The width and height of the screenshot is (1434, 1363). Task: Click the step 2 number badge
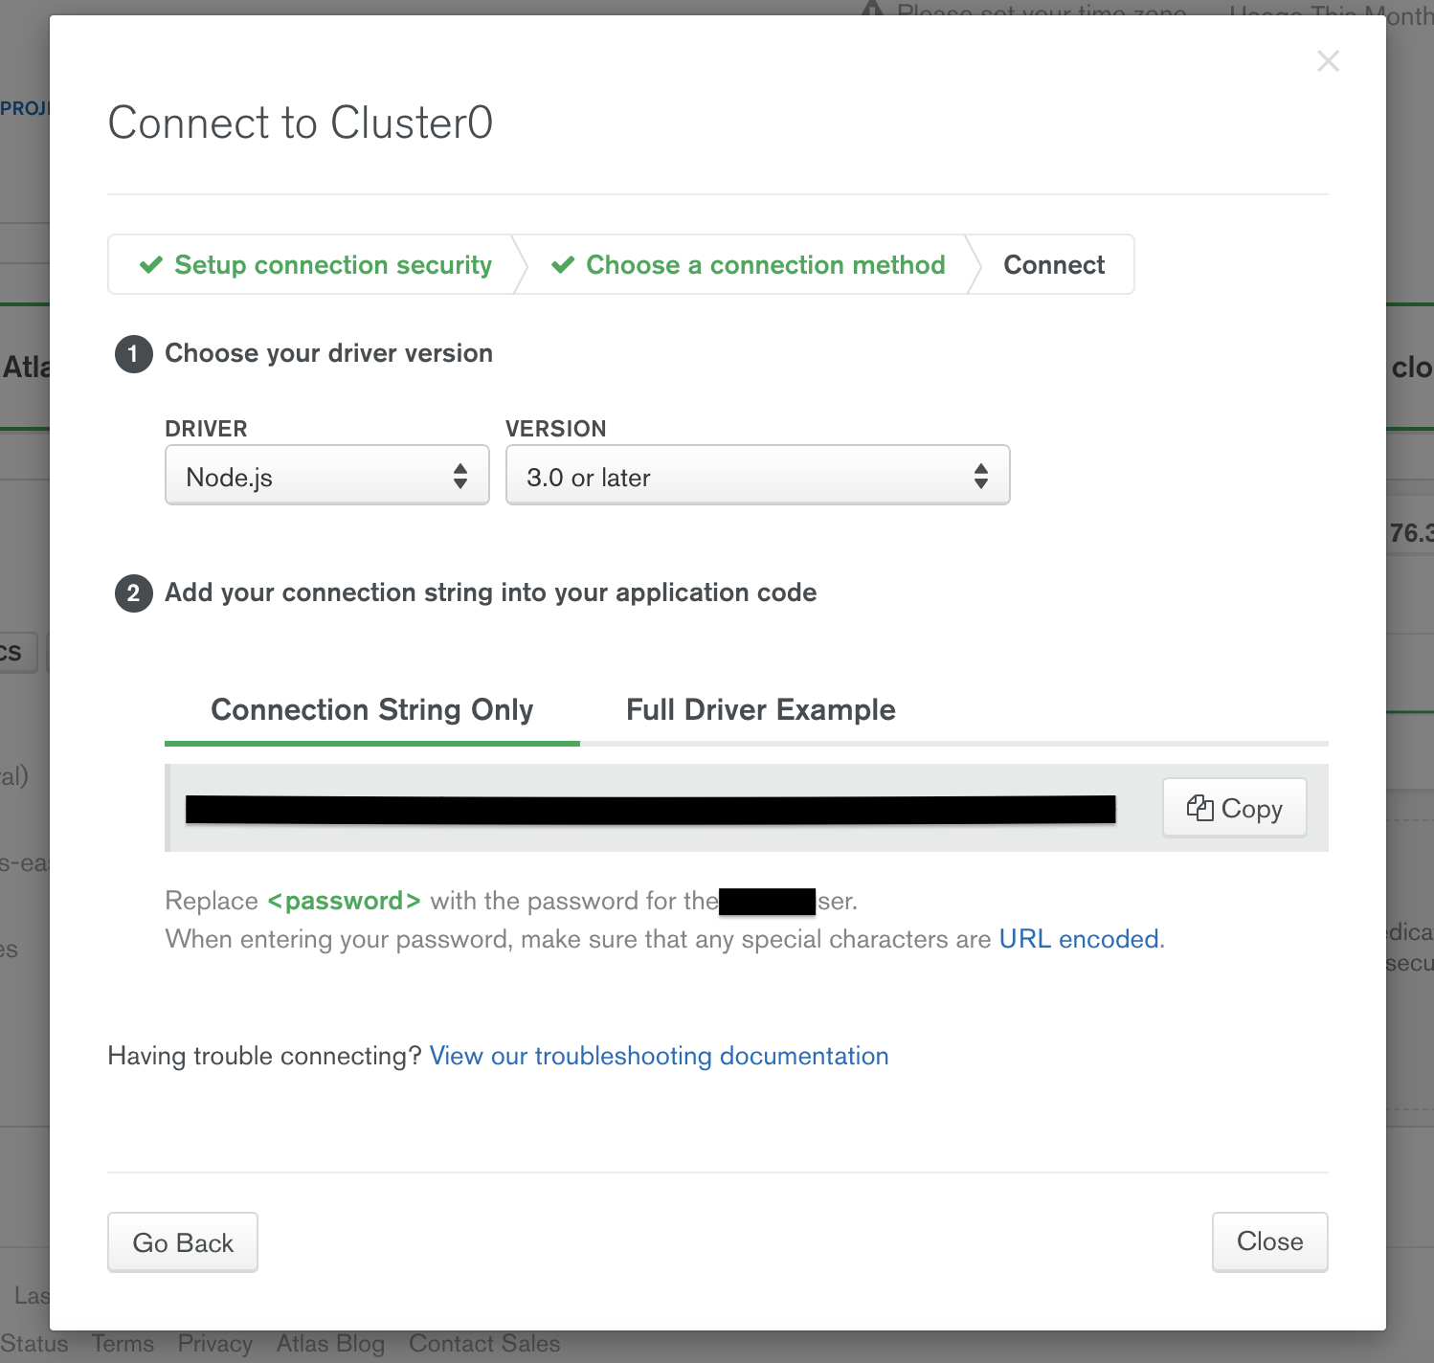134,593
